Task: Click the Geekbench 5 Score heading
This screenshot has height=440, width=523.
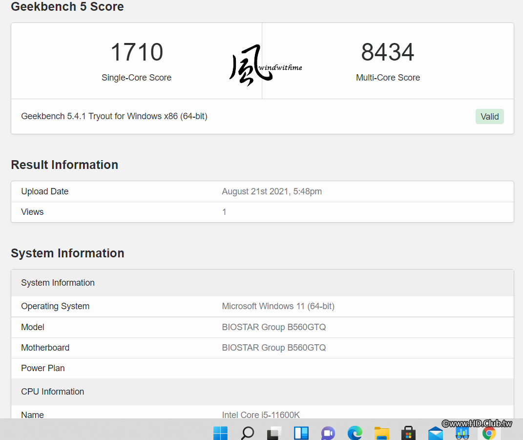Action: tap(67, 7)
